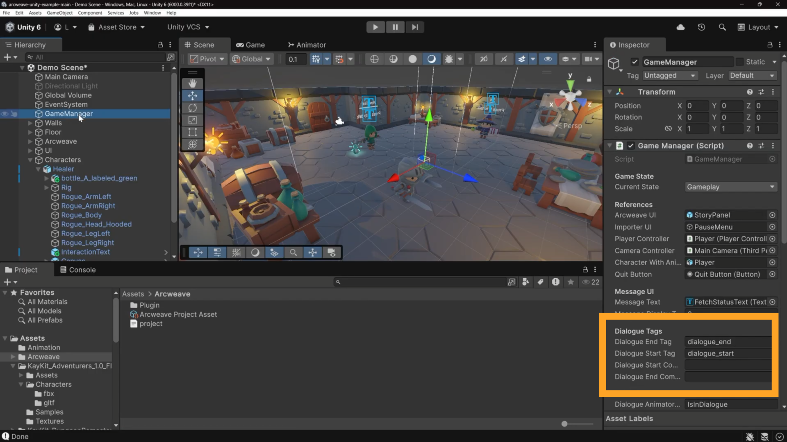Open the Layer Default dropdown
The width and height of the screenshot is (787, 442).
tap(752, 76)
